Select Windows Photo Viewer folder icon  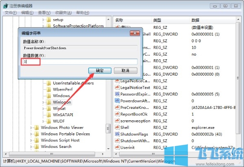(x=37, y=128)
